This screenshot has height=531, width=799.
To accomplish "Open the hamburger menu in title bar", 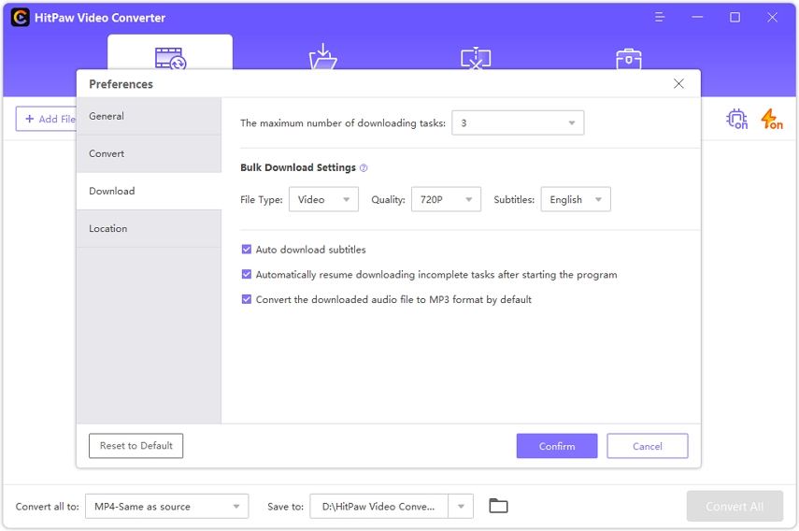I will click(x=660, y=18).
